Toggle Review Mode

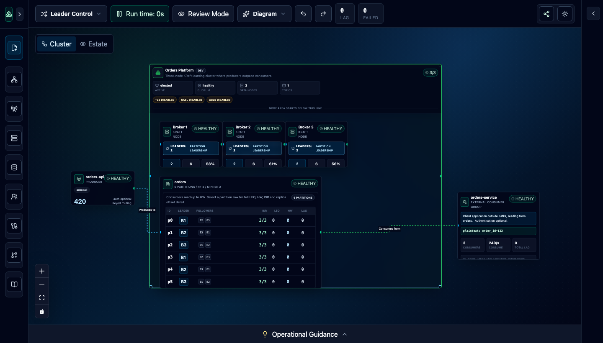[203, 14]
